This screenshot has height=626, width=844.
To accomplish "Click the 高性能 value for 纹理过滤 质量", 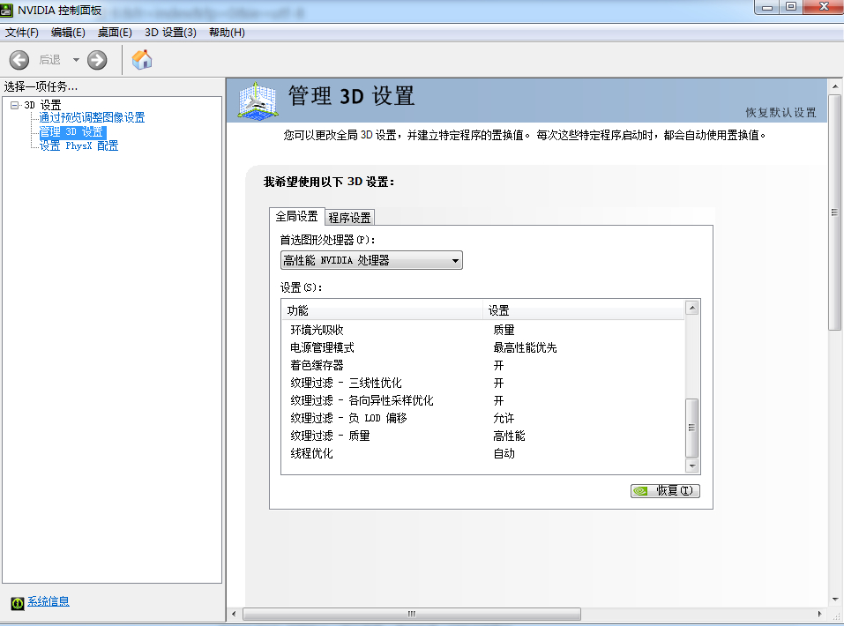I will 509,436.
